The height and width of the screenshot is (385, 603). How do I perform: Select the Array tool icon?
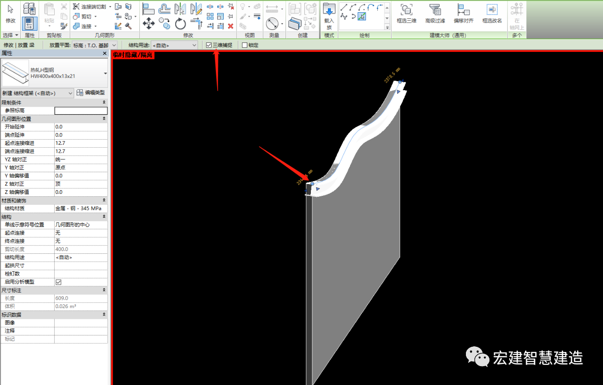[x=210, y=17]
